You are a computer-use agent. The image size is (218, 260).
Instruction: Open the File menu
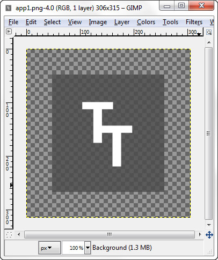point(13,22)
